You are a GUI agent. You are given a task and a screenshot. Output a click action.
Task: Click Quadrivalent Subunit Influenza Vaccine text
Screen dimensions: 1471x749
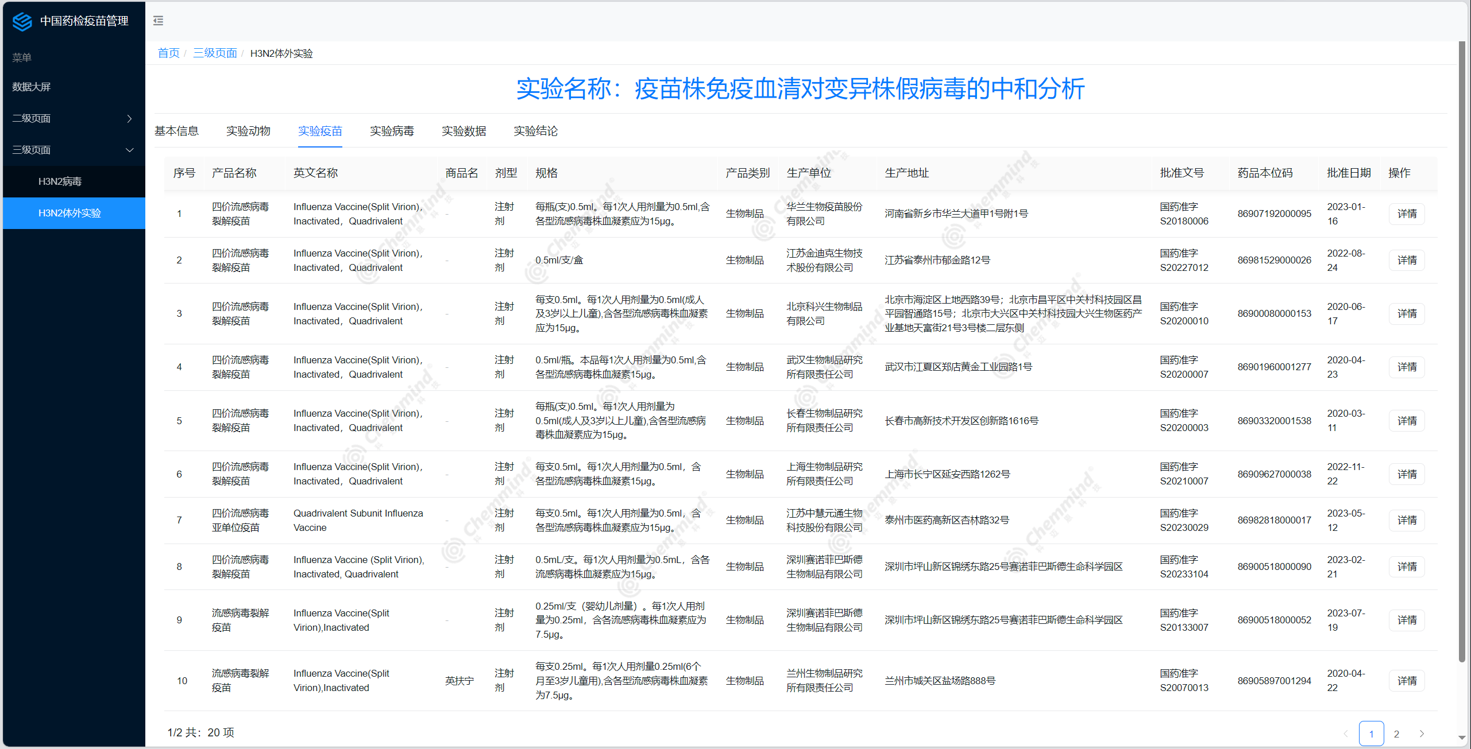click(x=358, y=520)
